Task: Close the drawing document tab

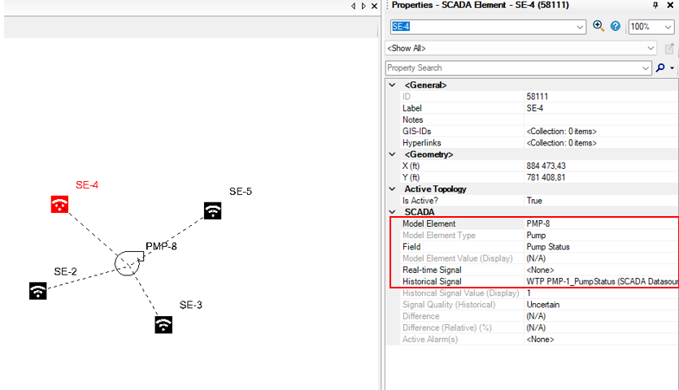Action: pos(375,6)
